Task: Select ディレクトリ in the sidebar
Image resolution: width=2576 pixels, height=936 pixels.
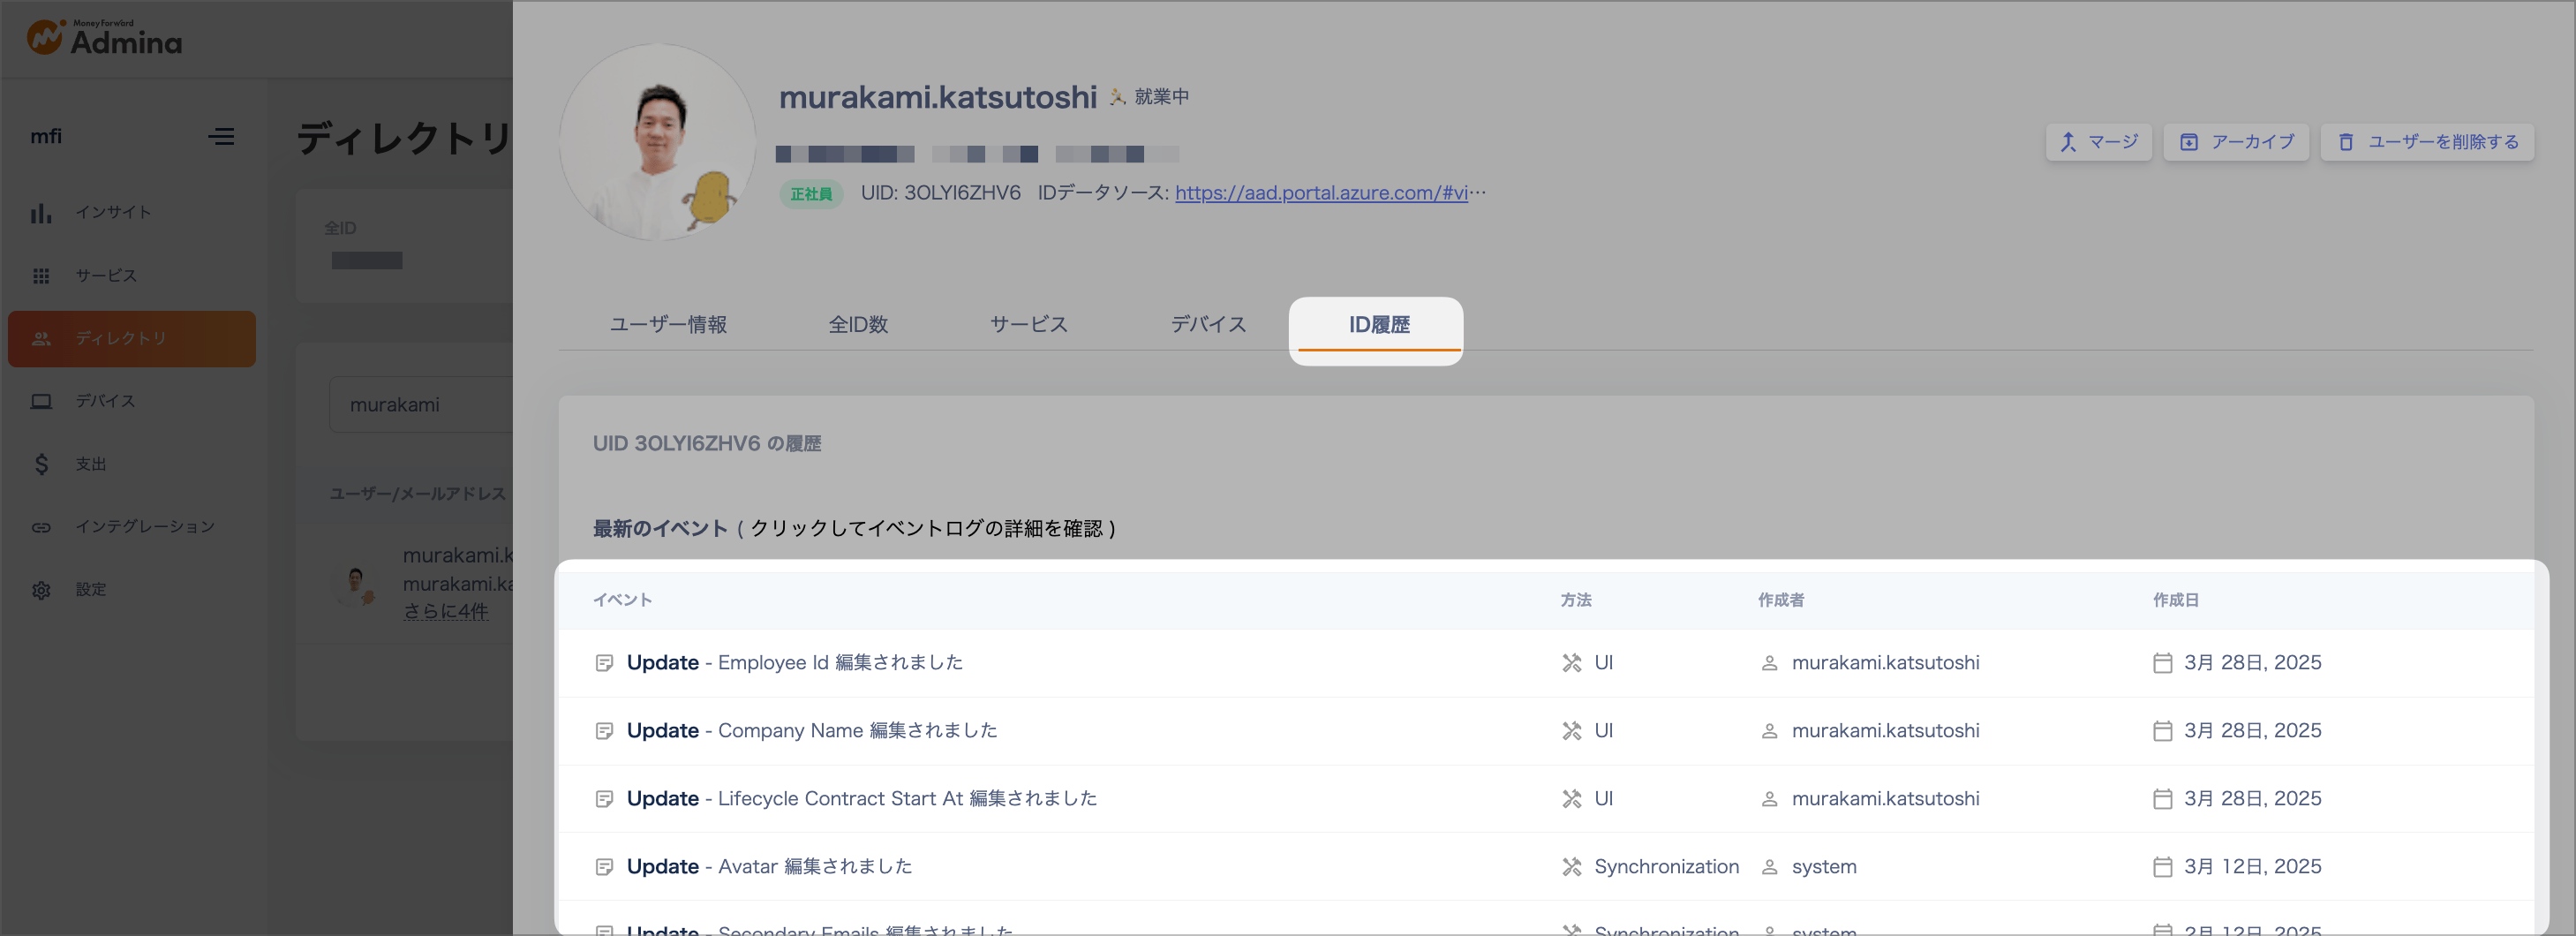Action: 131,338
